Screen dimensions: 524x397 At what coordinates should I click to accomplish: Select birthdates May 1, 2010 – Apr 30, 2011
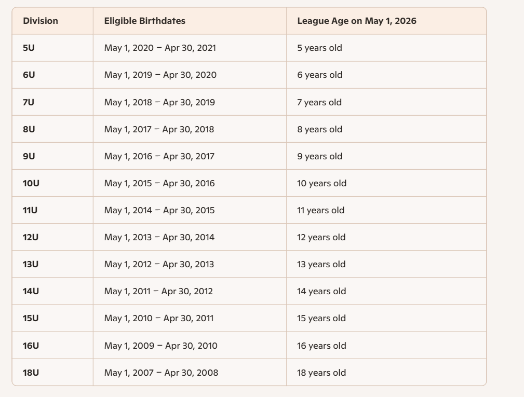(x=159, y=318)
